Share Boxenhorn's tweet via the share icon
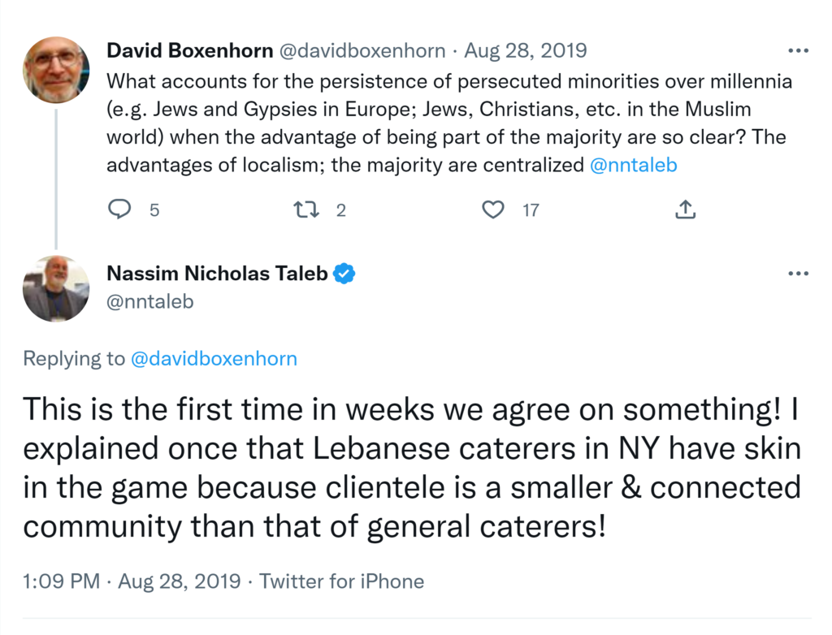832x635 pixels. click(685, 210)
